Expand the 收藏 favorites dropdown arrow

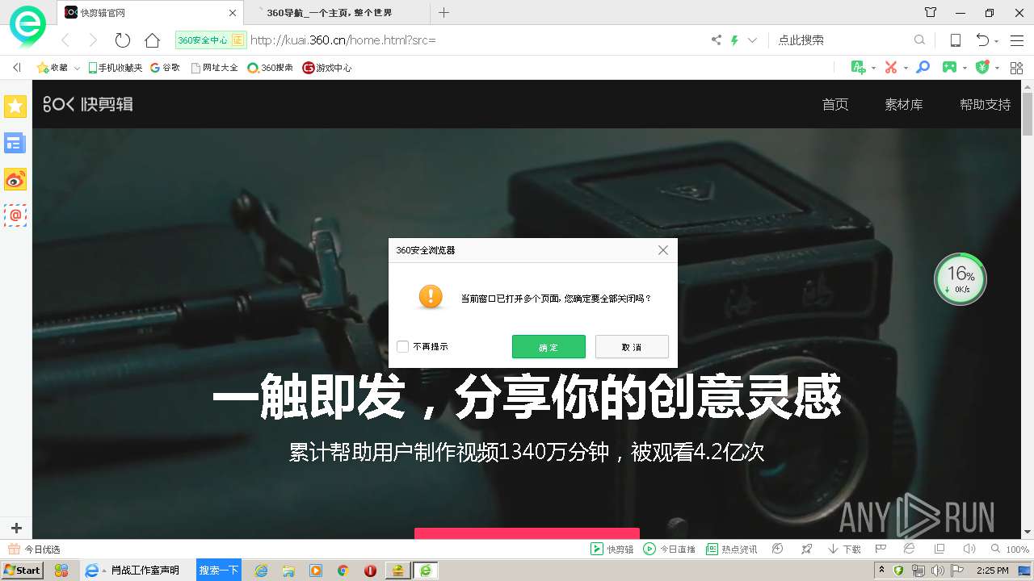point(77,69)
